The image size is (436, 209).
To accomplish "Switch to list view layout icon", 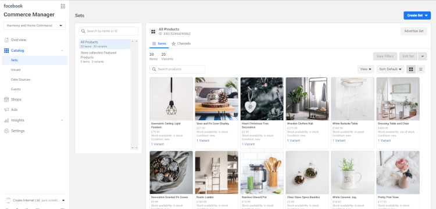I will (421, 69).
